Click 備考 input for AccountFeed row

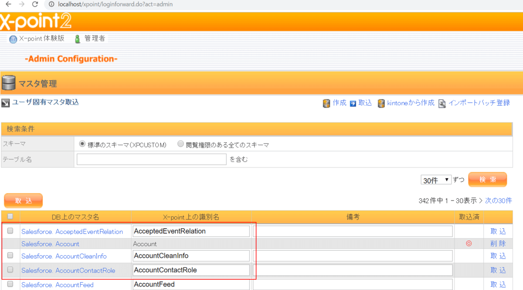point(353,284)
